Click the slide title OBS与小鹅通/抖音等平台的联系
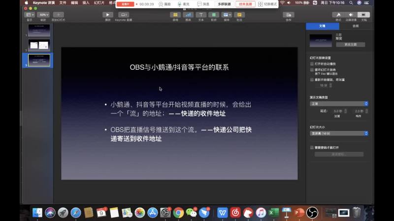Screen dimensions: 394x221 pos(179,67)
